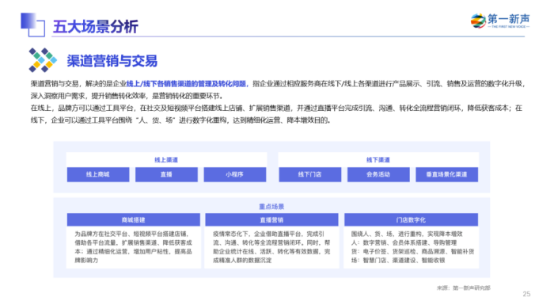Click the page number 25
554x305 pixels.
click(x=526, y=294)
